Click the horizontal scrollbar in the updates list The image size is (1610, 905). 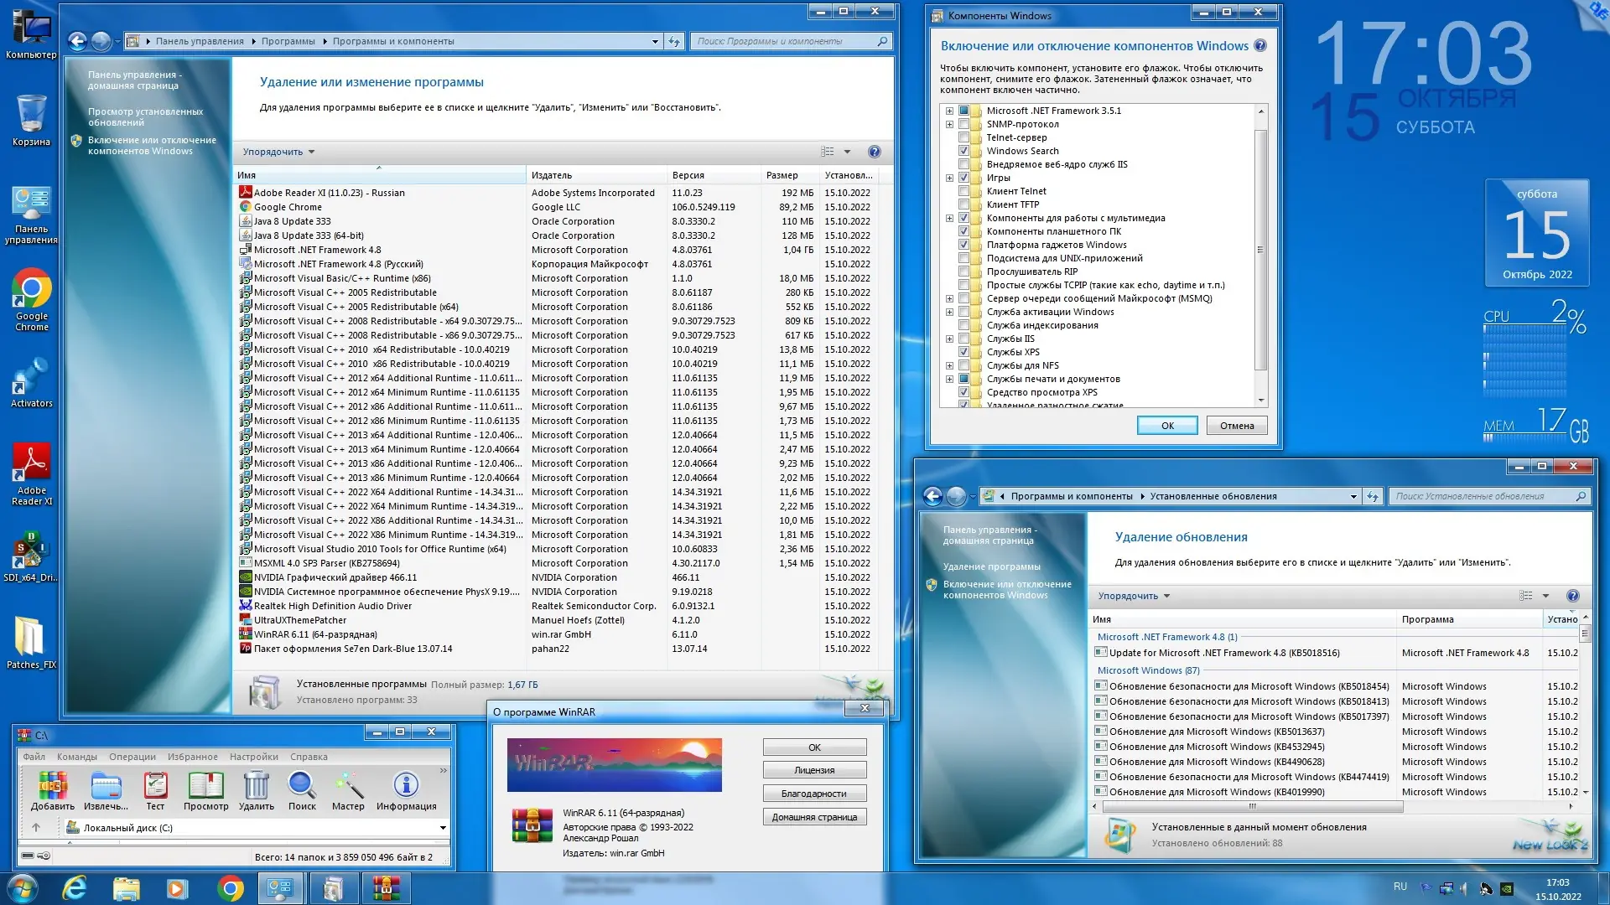click(x=1251, y=806)
